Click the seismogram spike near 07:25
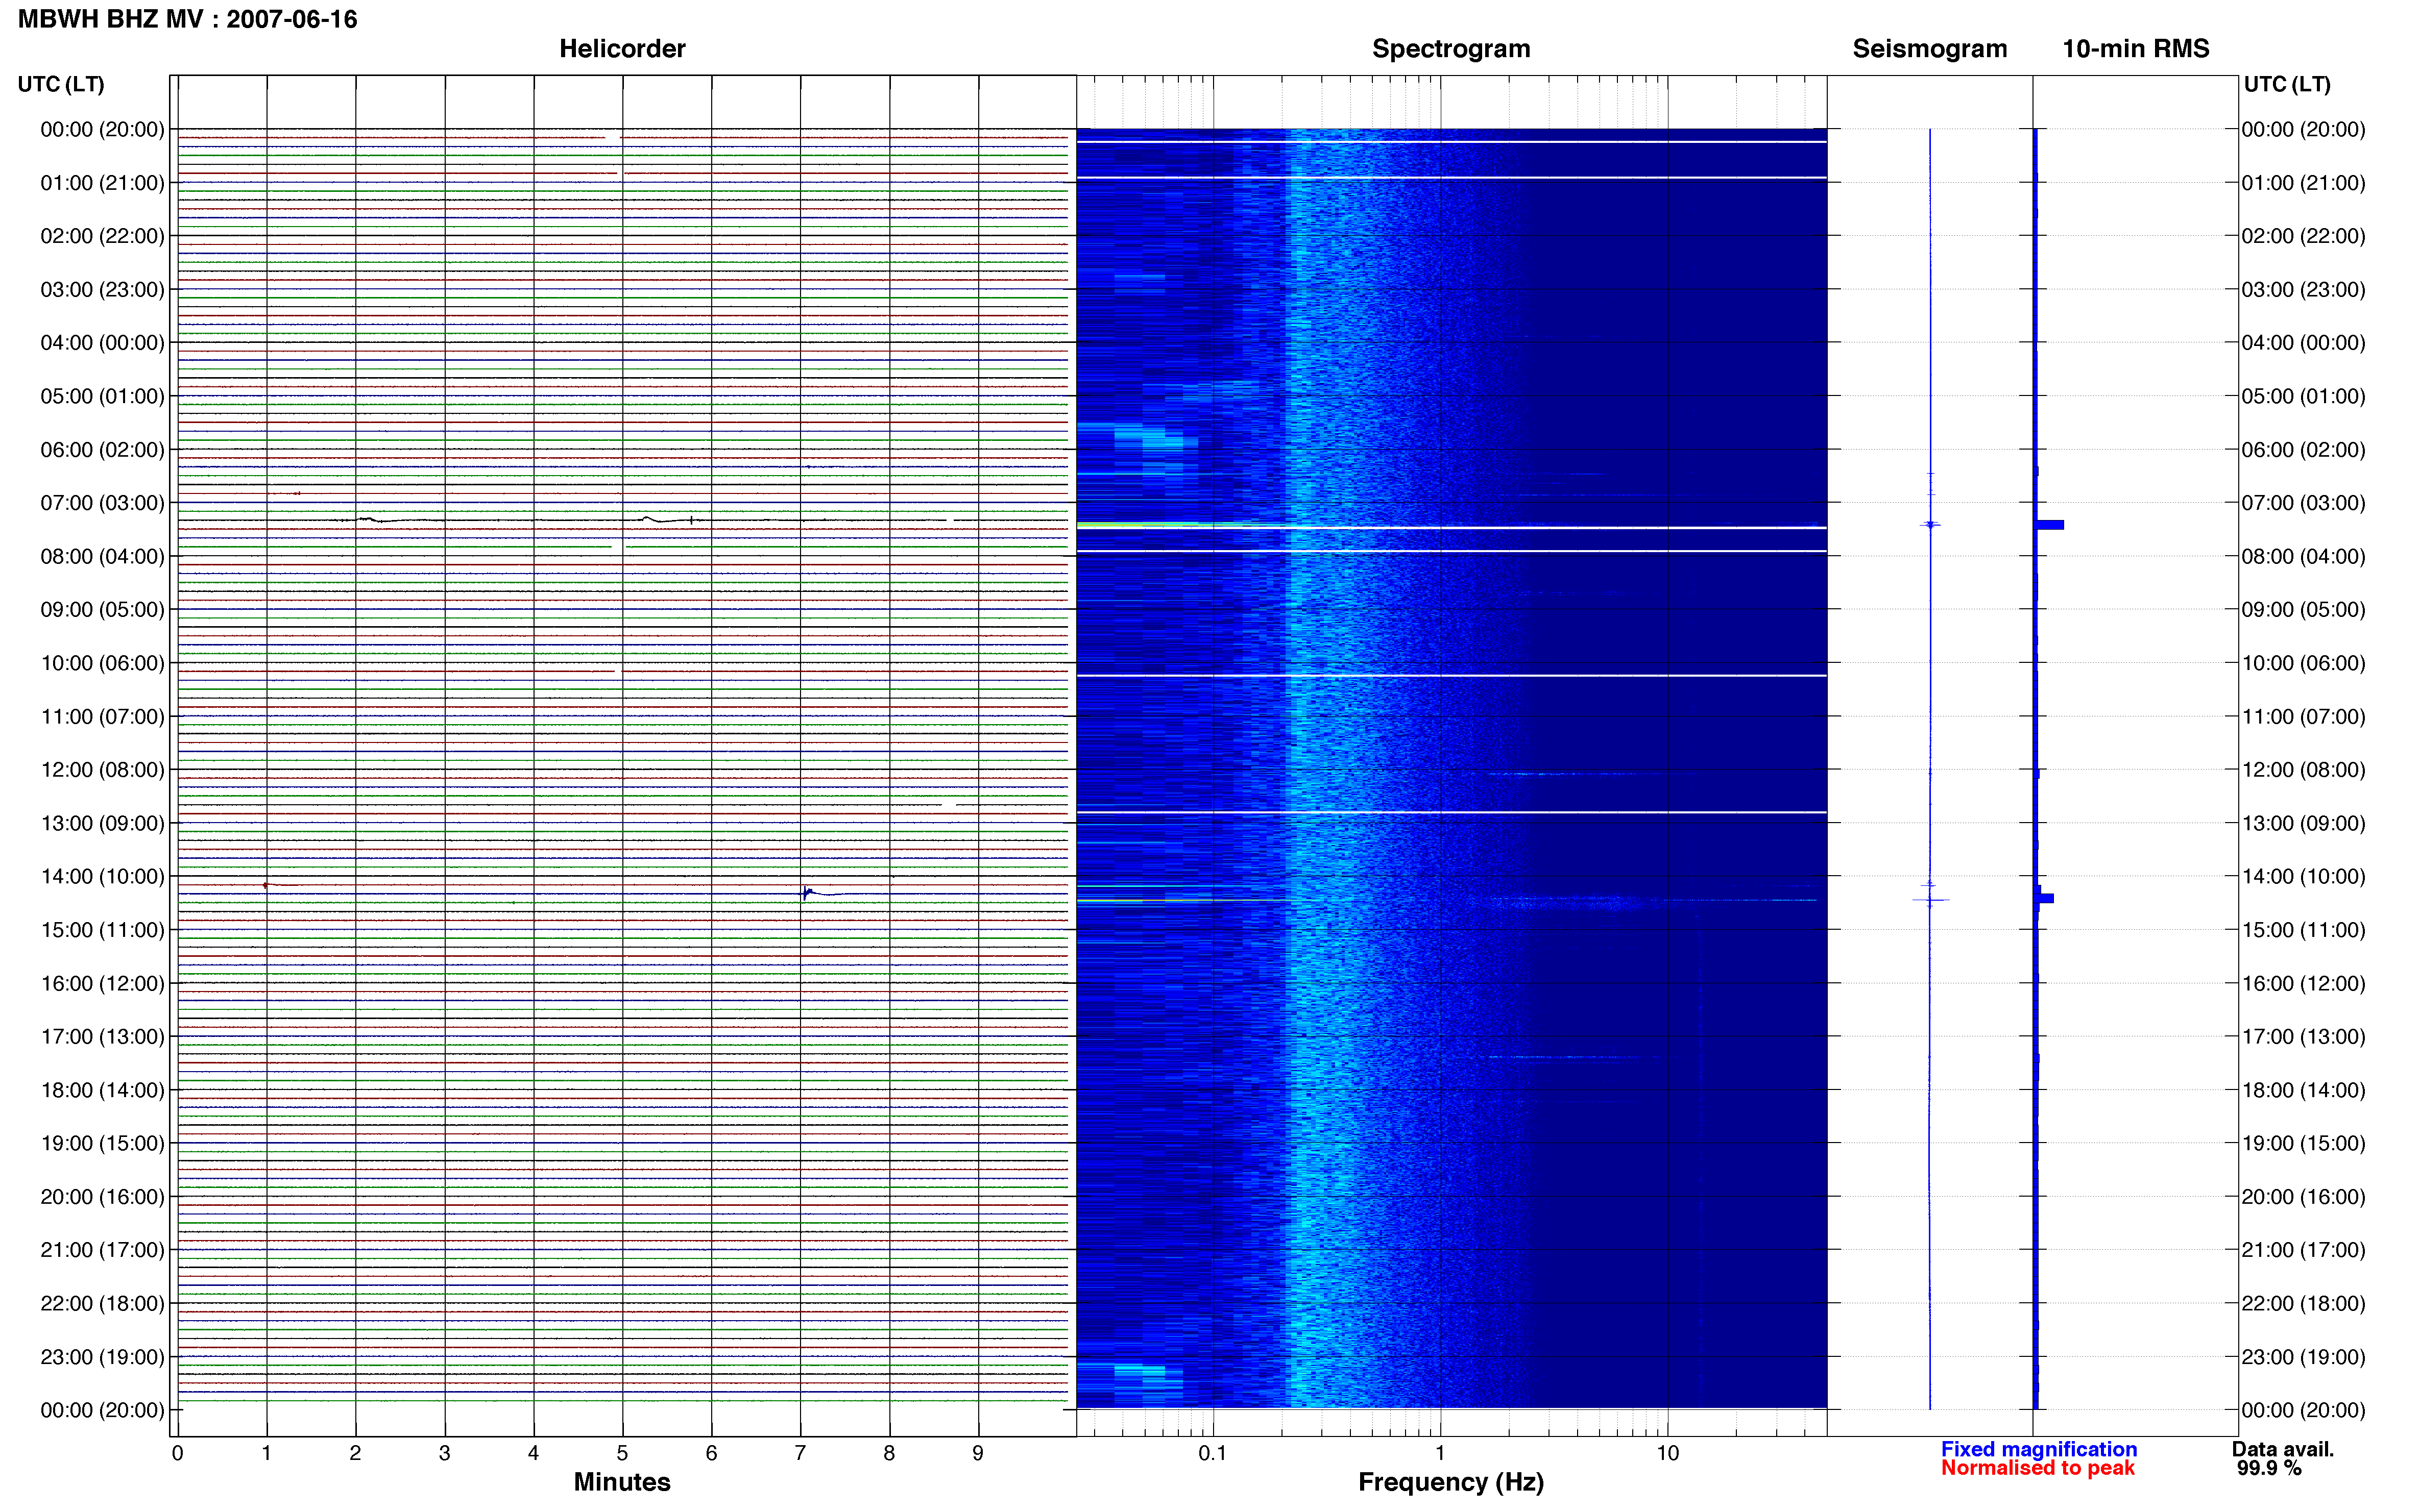This screenshot has width=2420, height=1512. pos(1930,524)
